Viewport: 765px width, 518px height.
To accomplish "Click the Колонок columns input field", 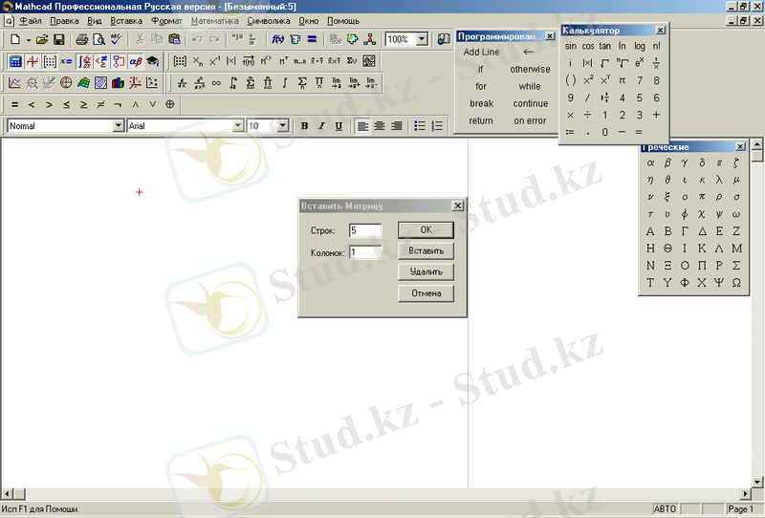I will point(365,252).
